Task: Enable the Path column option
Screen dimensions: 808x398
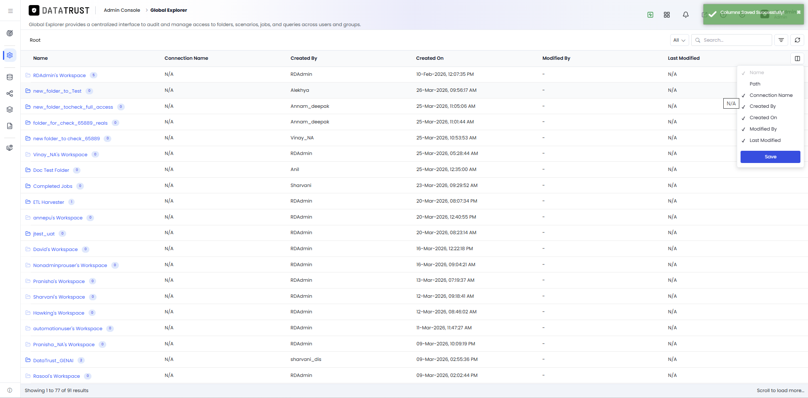Action: (x=754, y=84)
